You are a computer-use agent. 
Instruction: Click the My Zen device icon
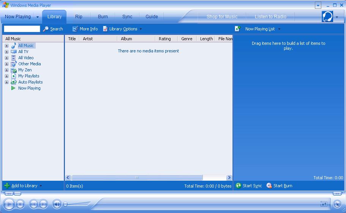pyautogui.click(x=14, y=70)
